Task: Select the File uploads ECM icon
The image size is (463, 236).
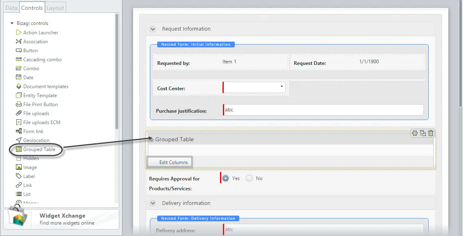Action: 19,122
